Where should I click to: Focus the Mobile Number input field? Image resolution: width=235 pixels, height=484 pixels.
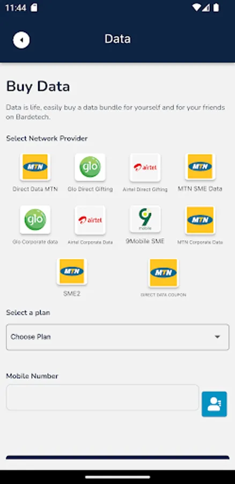102,397
